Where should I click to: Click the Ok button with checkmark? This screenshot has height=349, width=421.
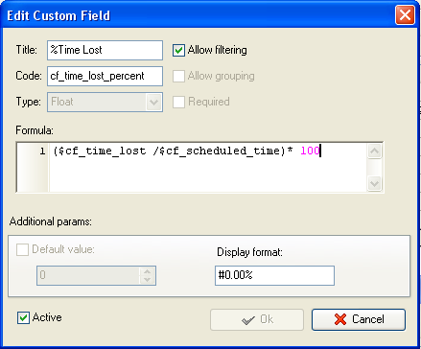coord(257,319)
